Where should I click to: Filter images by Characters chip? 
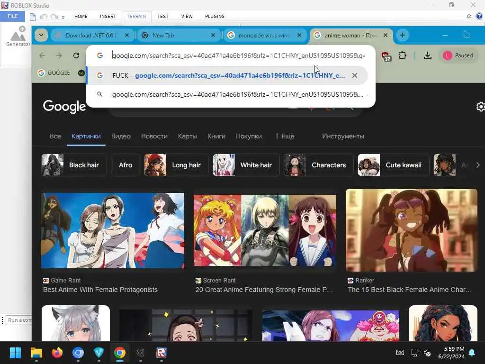[x=319, y=165]
